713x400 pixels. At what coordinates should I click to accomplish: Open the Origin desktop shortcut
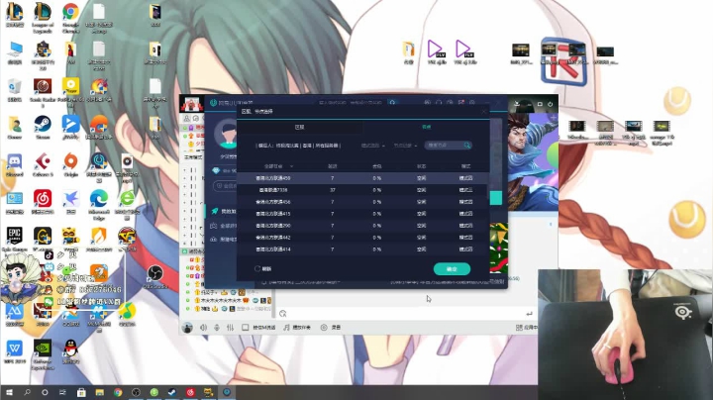[x=70, y=165]
